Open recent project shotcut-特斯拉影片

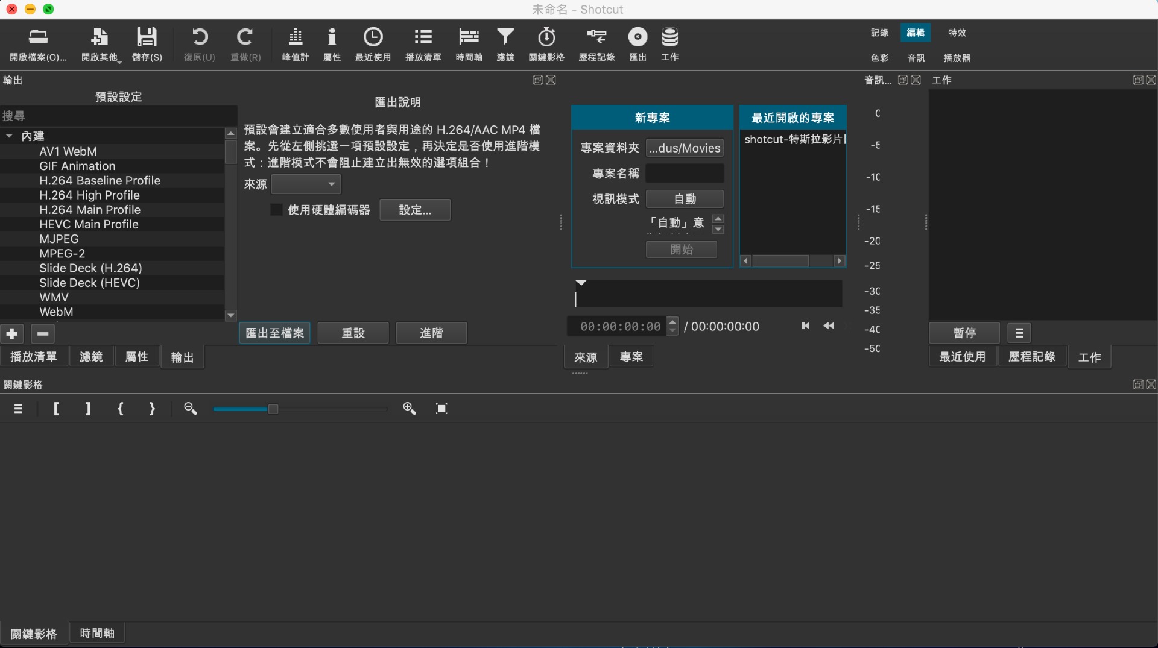(x=793, y=139)
